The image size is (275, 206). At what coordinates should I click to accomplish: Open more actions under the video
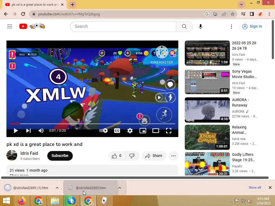tap(173, 156)
